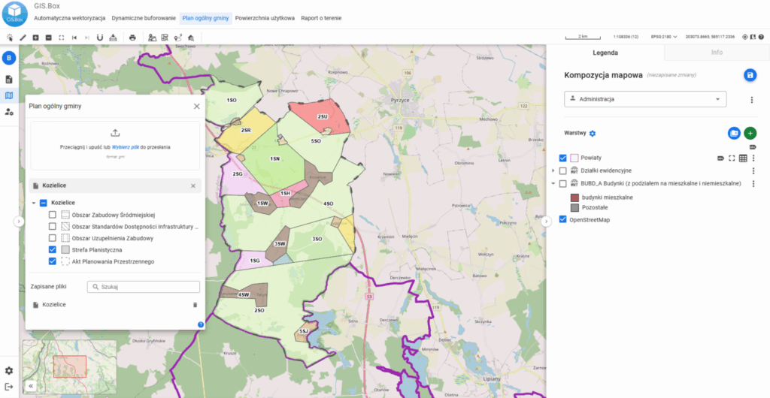Screen dimensions: 770x398
Task: Select the pencil drawing tool in toolbar
Action: pos(23,37)
